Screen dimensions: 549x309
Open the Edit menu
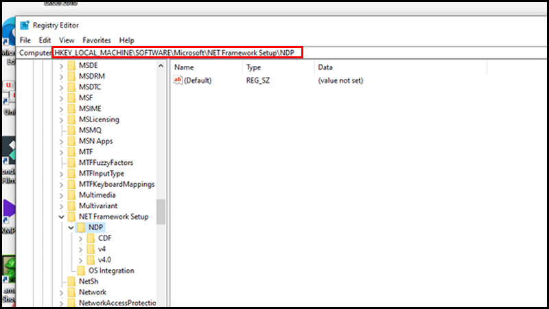[x=45, y=41]
